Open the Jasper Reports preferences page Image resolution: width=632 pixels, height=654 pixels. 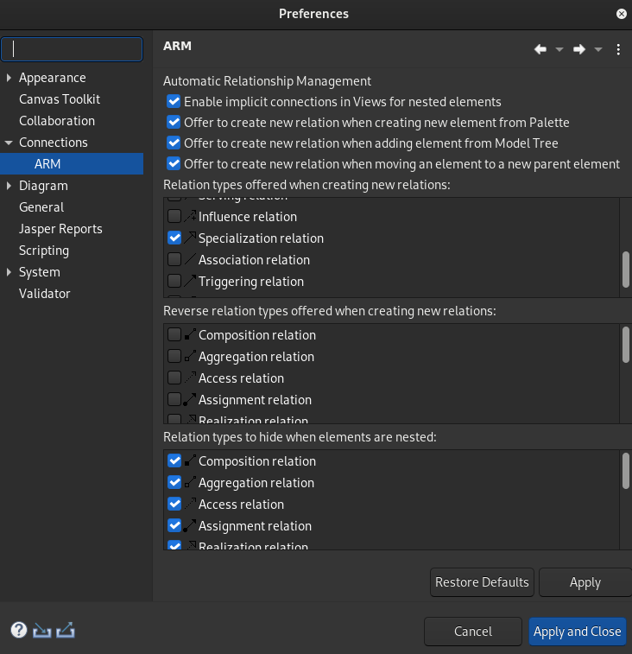(60, 229)
